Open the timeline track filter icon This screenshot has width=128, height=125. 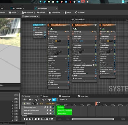(37, 103)
